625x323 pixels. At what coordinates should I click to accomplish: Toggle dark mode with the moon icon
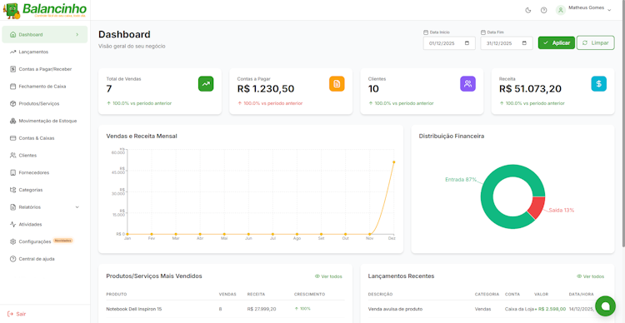point(528,10)
